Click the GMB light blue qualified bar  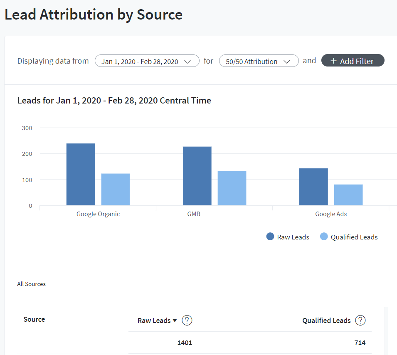click(232, 188)
